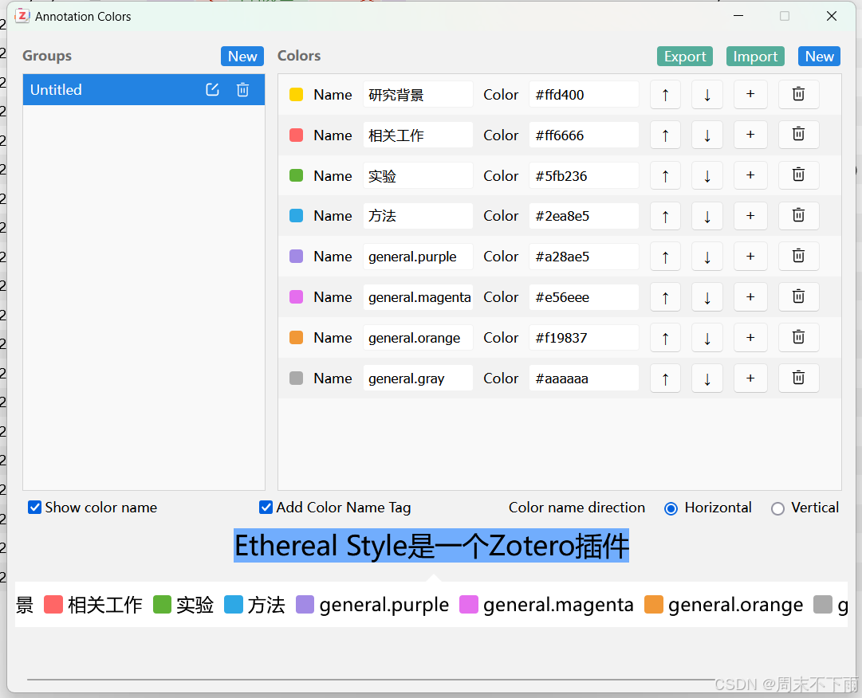Screen dimensions: 862x698
Task: Delete the general.purple row
Action: pyautogui.click(x=799, y=257)
